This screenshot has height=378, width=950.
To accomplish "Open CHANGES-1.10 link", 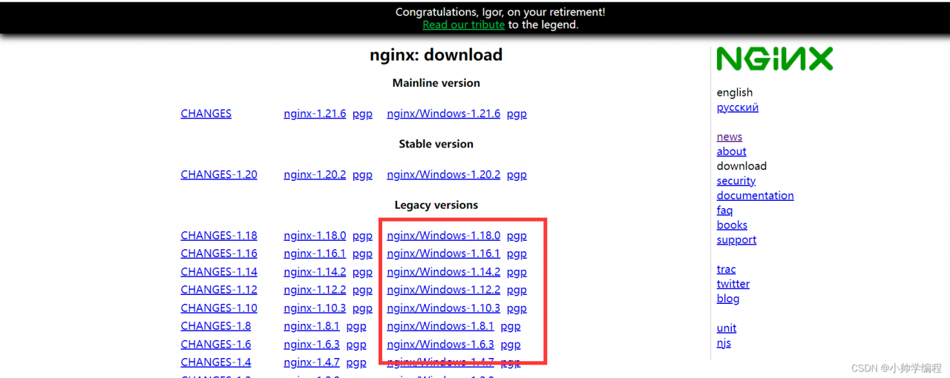I will point(219,308).
